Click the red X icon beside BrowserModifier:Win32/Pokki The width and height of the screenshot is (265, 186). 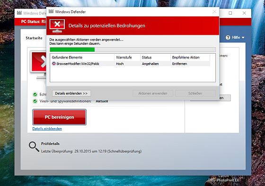click(54, 64)
